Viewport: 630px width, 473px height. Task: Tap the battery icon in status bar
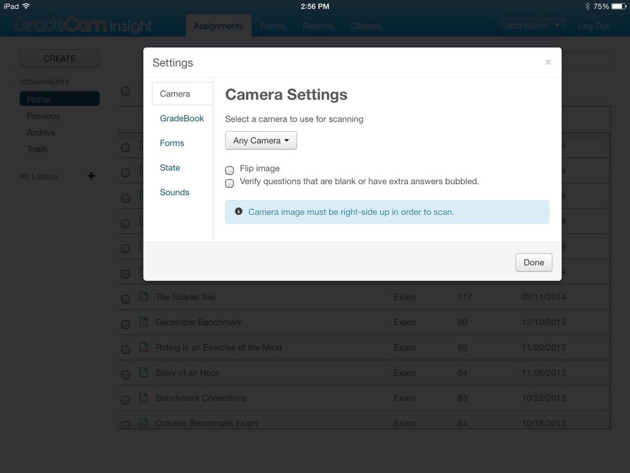click(x=619, y=6)
